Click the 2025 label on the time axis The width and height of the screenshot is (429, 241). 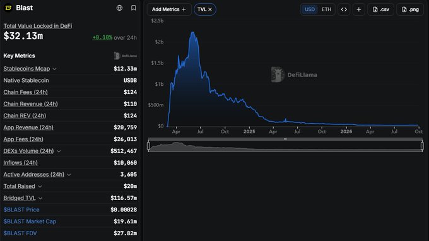(249, 132)
